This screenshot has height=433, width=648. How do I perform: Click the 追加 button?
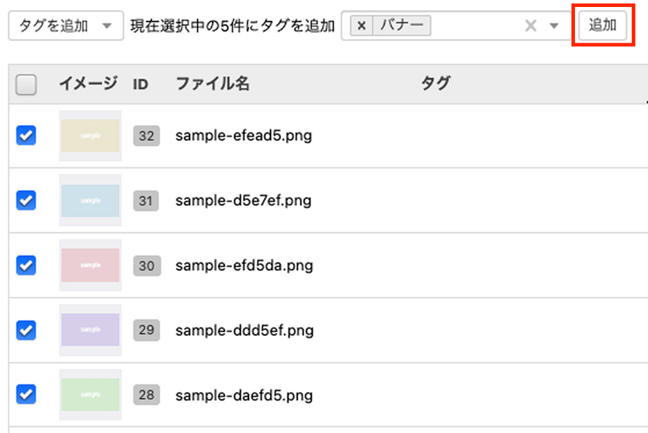pos(602,25)
